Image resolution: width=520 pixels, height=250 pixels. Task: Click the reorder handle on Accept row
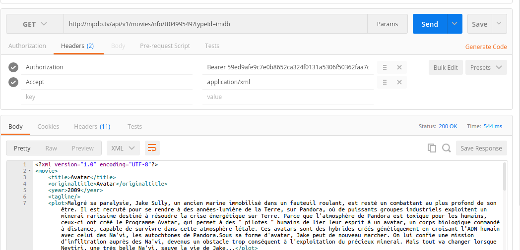coord(385,82)
